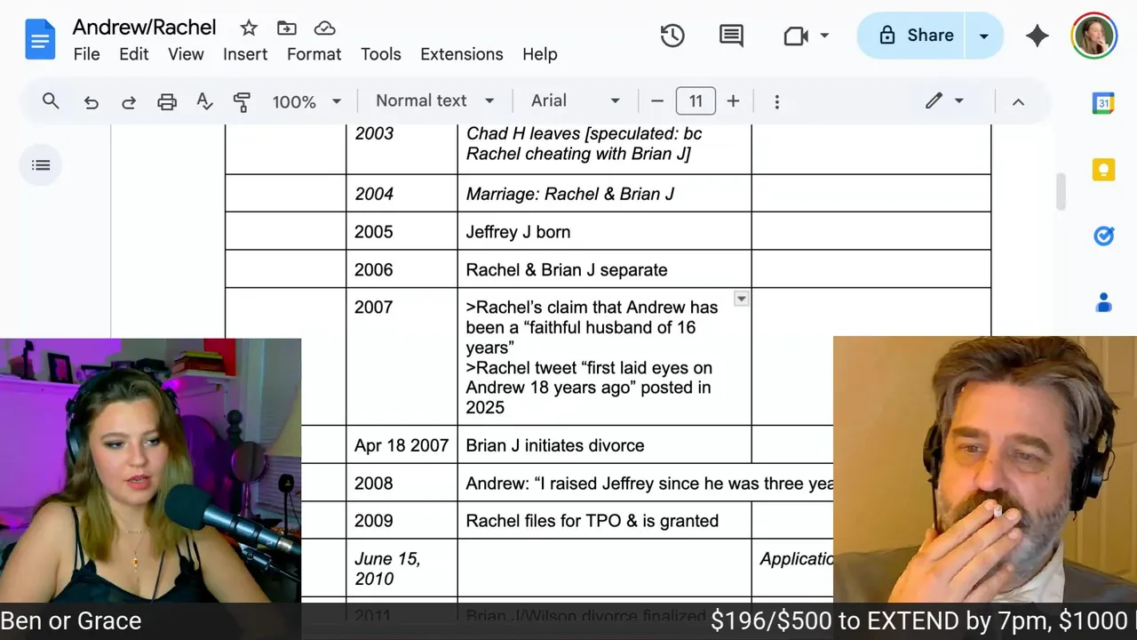Check cloud save status icon
This screenshot has width=1137, height=640.
click(324, 28)
